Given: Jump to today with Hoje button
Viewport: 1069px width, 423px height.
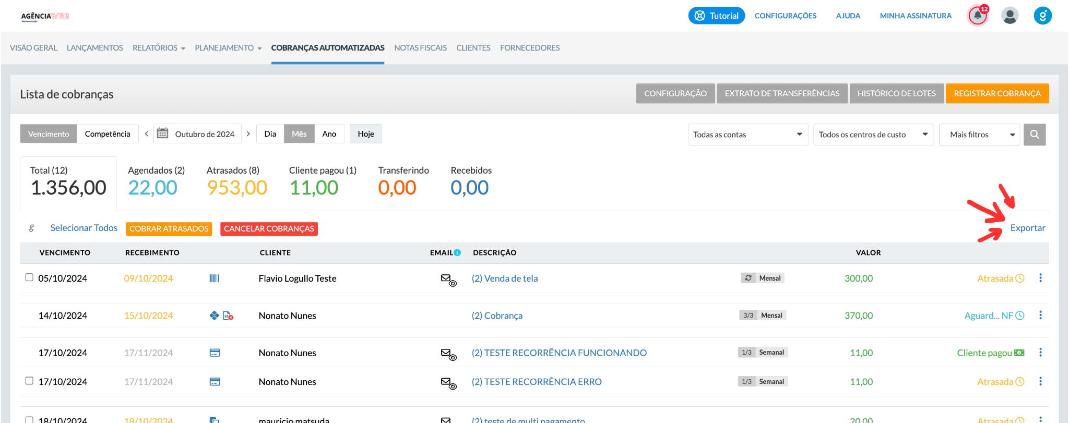Looking at the screenshot, I should click(x=366, y=134).
